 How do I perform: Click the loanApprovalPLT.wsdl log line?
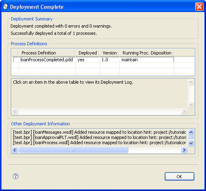(99, 137)
